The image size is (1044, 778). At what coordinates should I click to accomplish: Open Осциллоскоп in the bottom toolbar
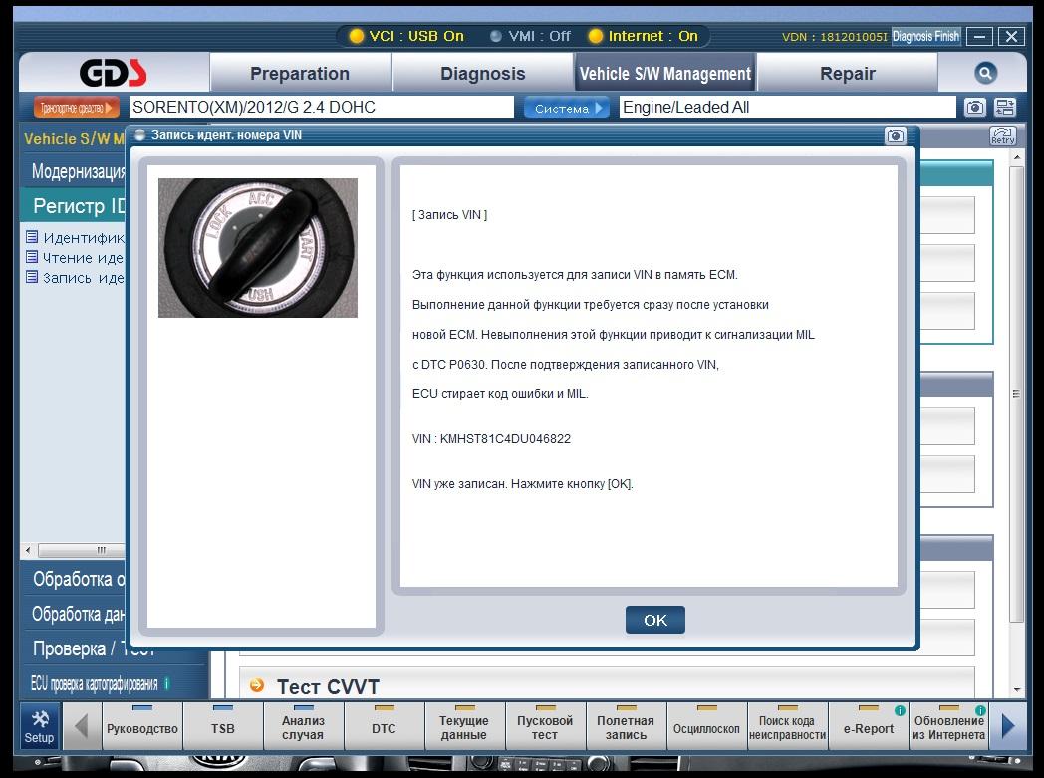click(706, 728)
